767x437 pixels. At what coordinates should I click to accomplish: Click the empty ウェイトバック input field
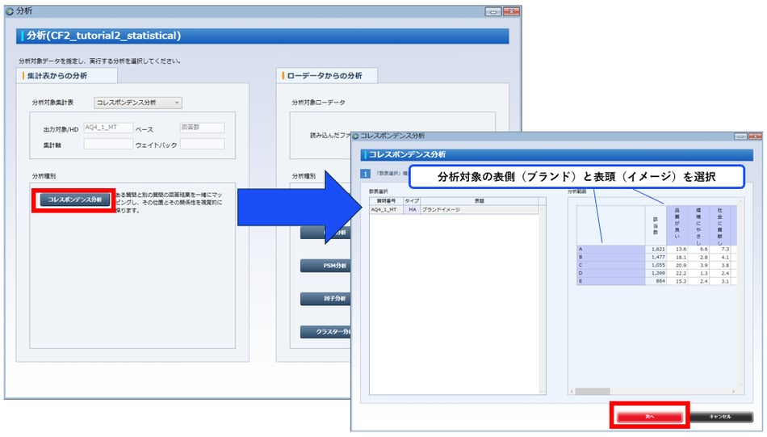[202, 144]
